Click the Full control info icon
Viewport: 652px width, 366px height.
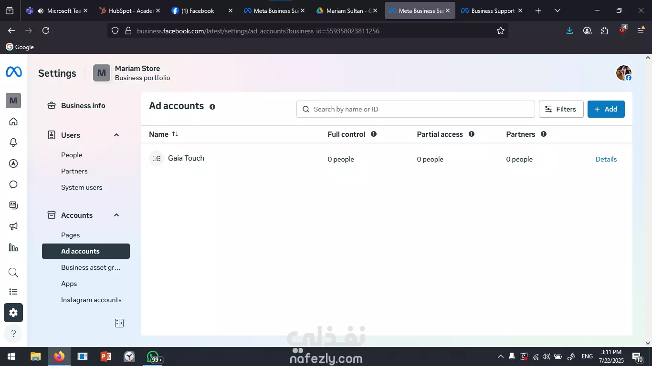[374, 134]
